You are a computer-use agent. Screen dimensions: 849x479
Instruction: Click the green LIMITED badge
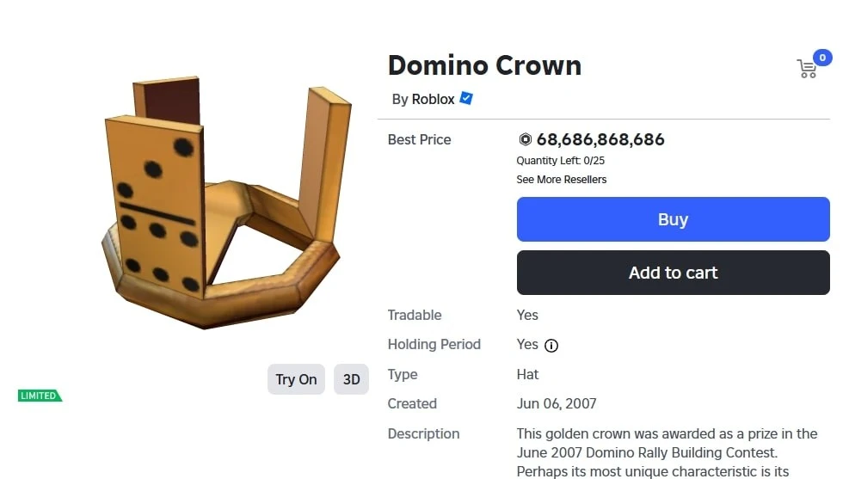click(40, 396)
